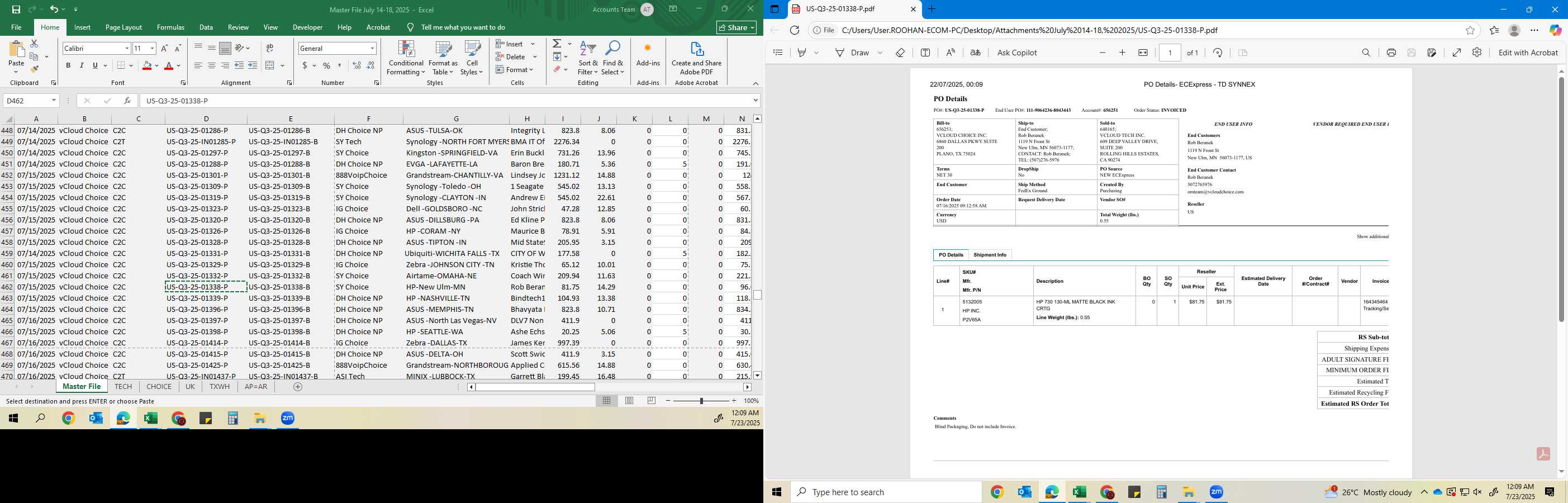This screenshot has width=1568, height=503.
Task: Open Conditional Formatting
Action: [406, 58]
